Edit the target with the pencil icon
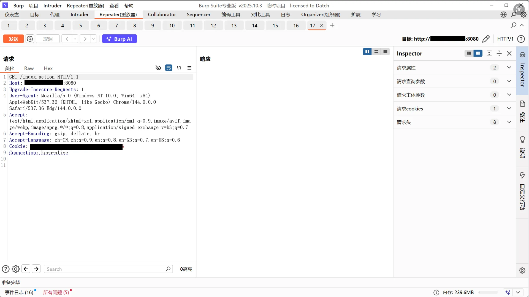This screenshot has height=297, width=529. tap(486, 39)
